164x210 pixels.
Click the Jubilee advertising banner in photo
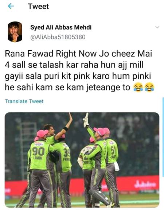click(145, 184)
